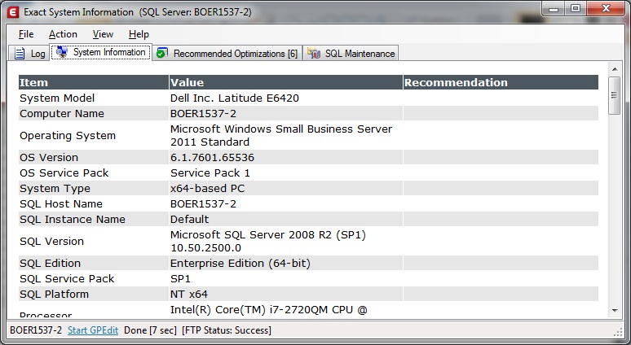Click the 6.1.7601.65536 value
Viewport: 631px width, 345px height.
coord(212,157)
